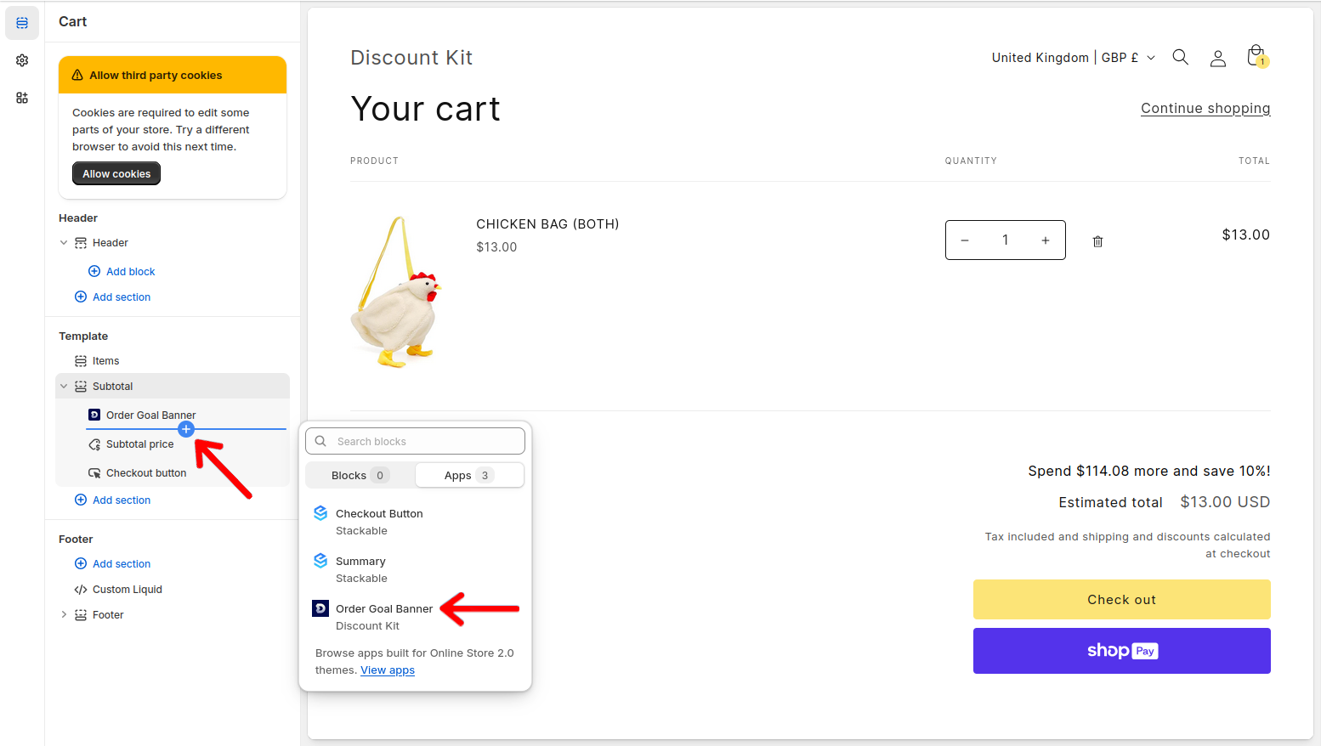Click Add block under Header

122,271
